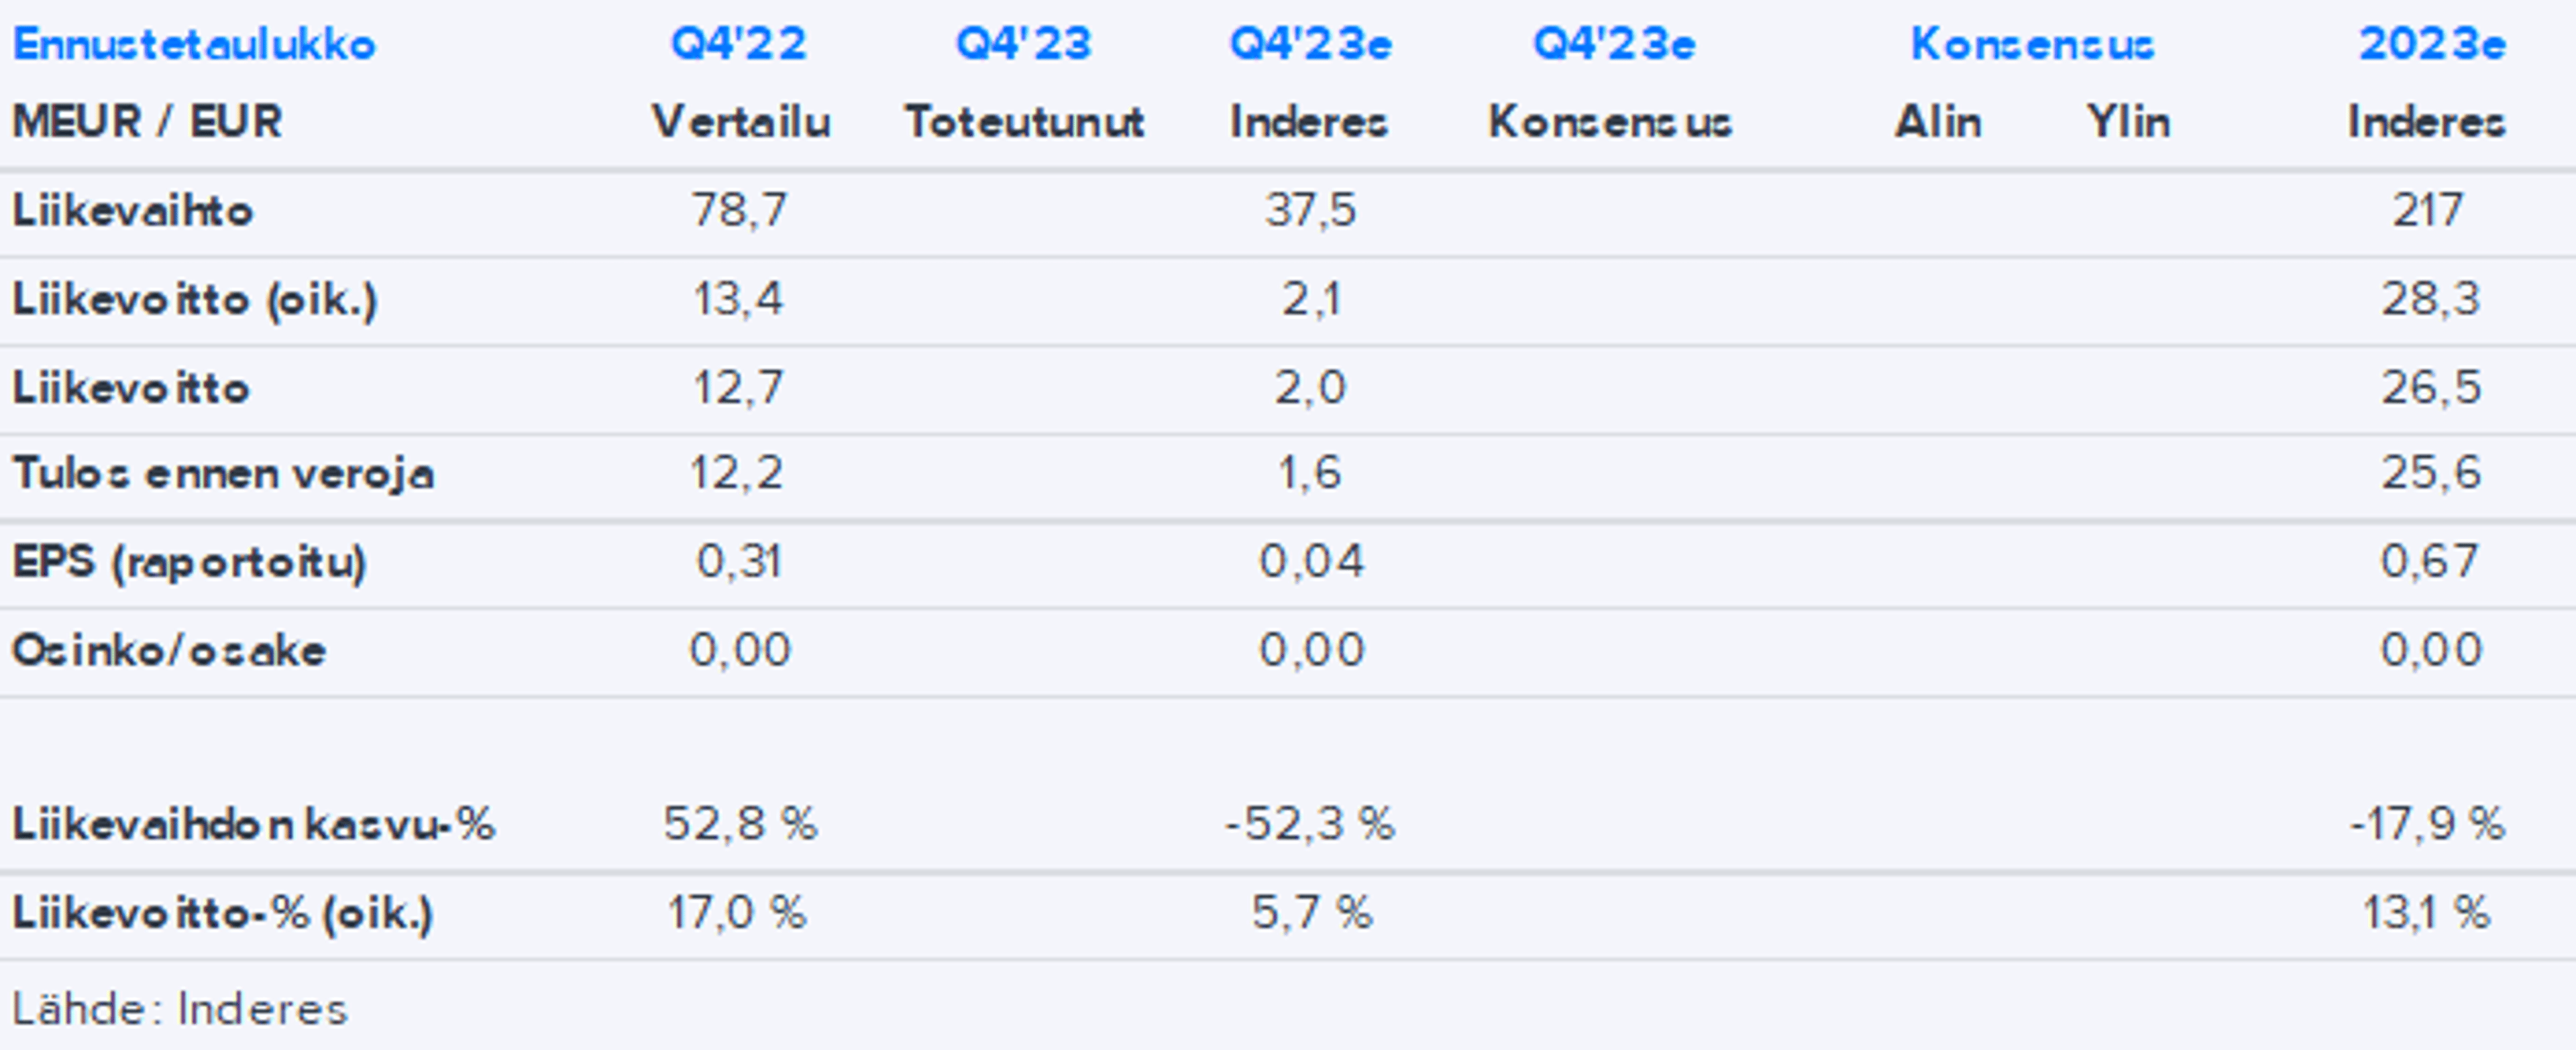Select the 2023e EPS value 0,67
2576x1050 pixels.
click(2430, 561)
